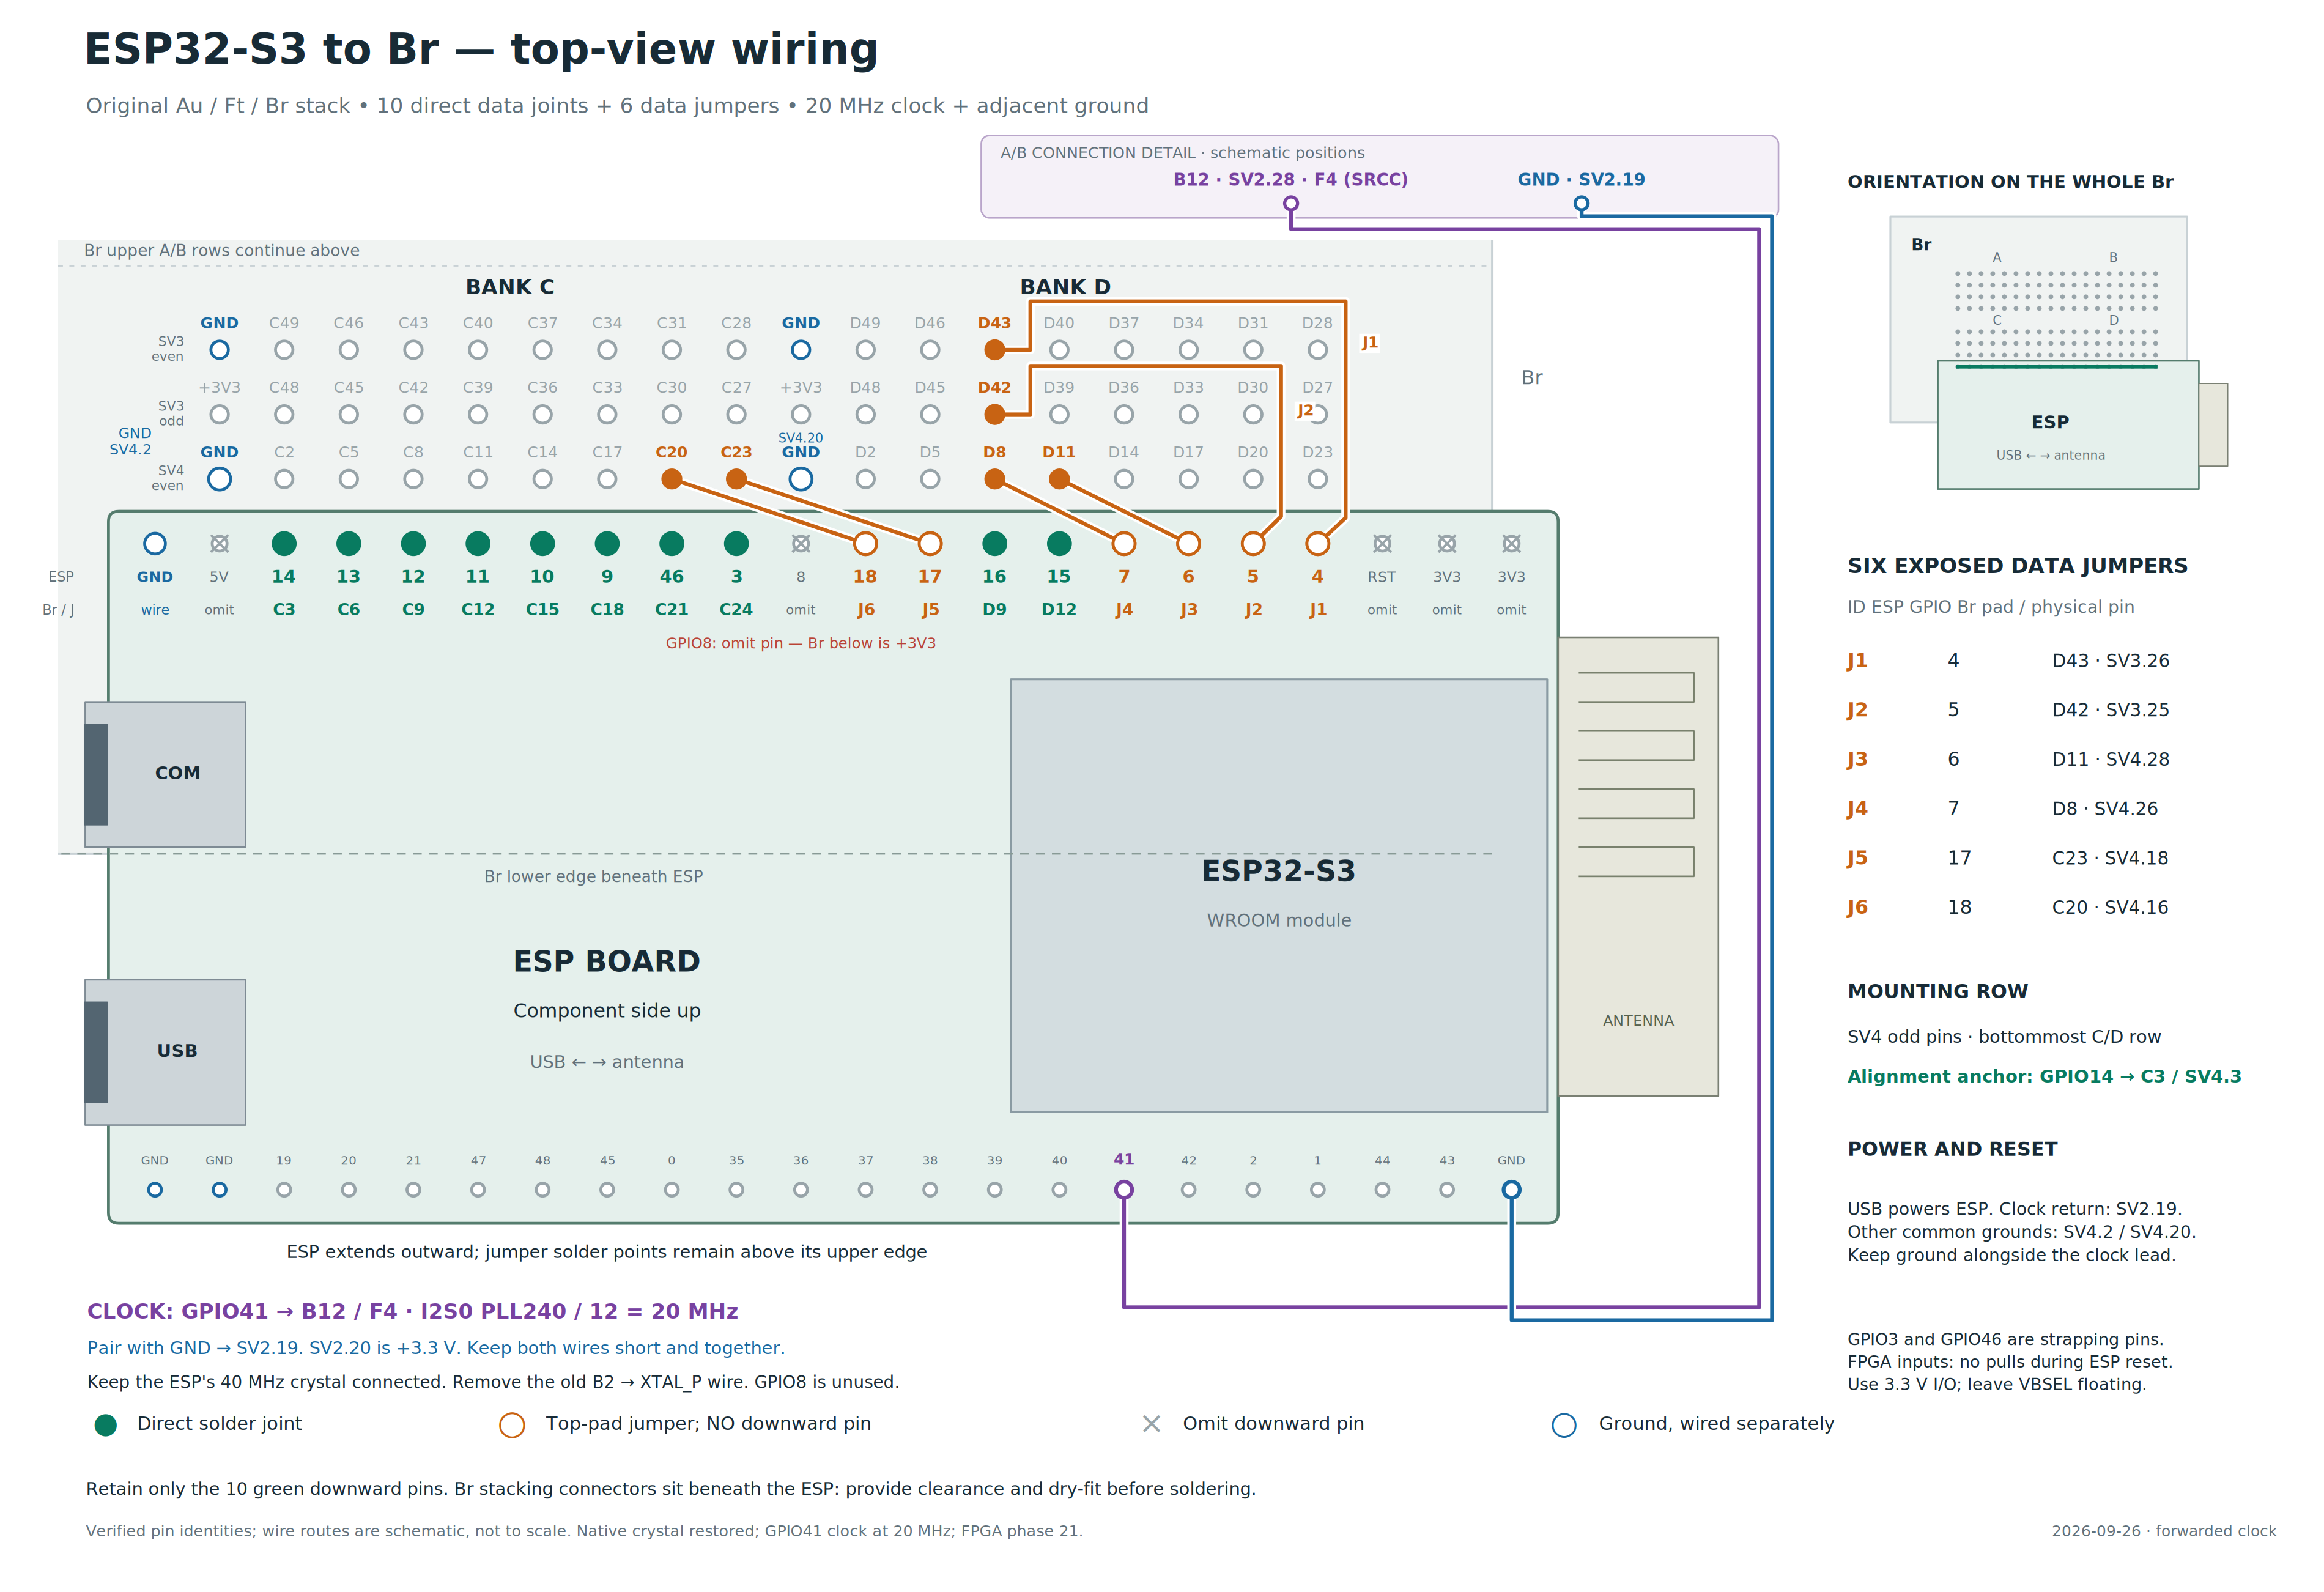Select the orange C20 pad in Bank C

pos(672,479)
